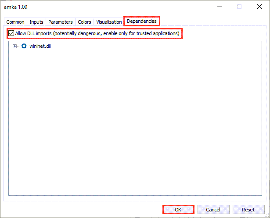Viewport: 270px width, 218px height.
Task: Confirm with the OK button
Action: pyautogui.click(x=178, y=210)
